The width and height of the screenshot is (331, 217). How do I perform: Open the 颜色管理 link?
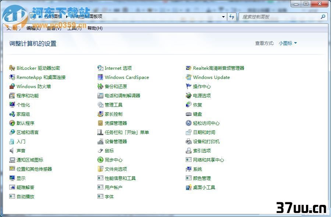coord(202,178)
